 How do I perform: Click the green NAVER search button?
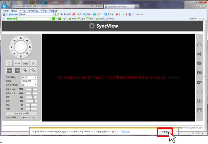click(53, 19)
